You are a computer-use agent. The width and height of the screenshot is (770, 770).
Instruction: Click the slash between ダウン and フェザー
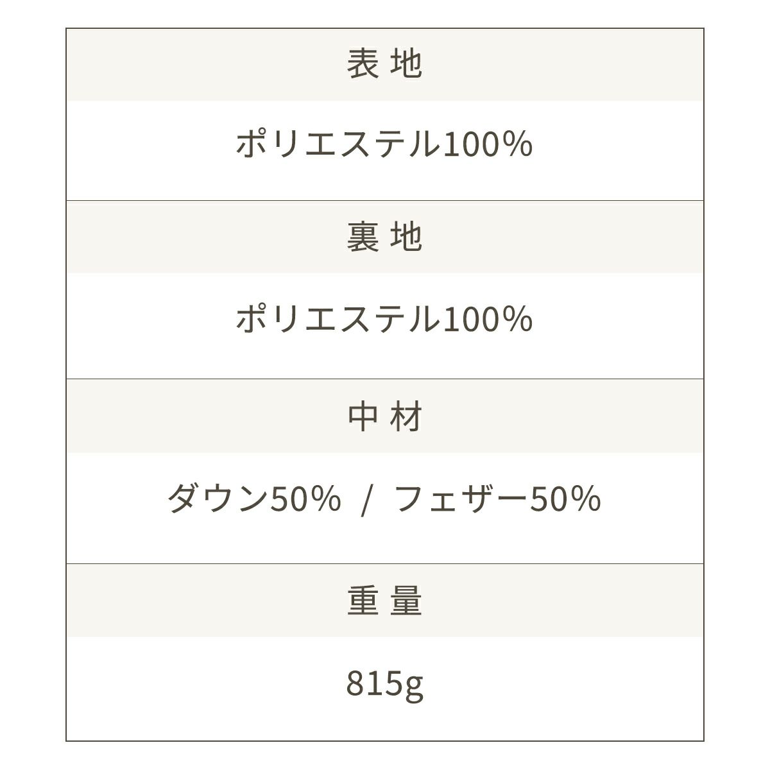pyautogui.click(x=366, y=500)
